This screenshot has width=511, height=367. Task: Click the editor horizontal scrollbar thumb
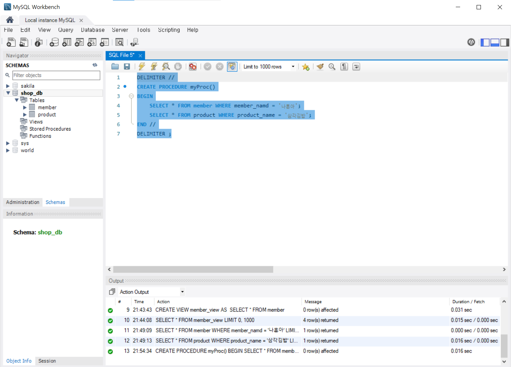[193, 269]
